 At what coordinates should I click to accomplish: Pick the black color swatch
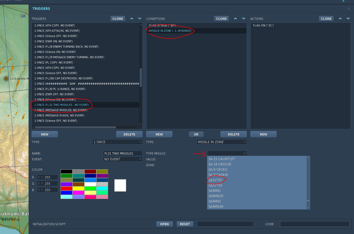click(x=67, y=172)
